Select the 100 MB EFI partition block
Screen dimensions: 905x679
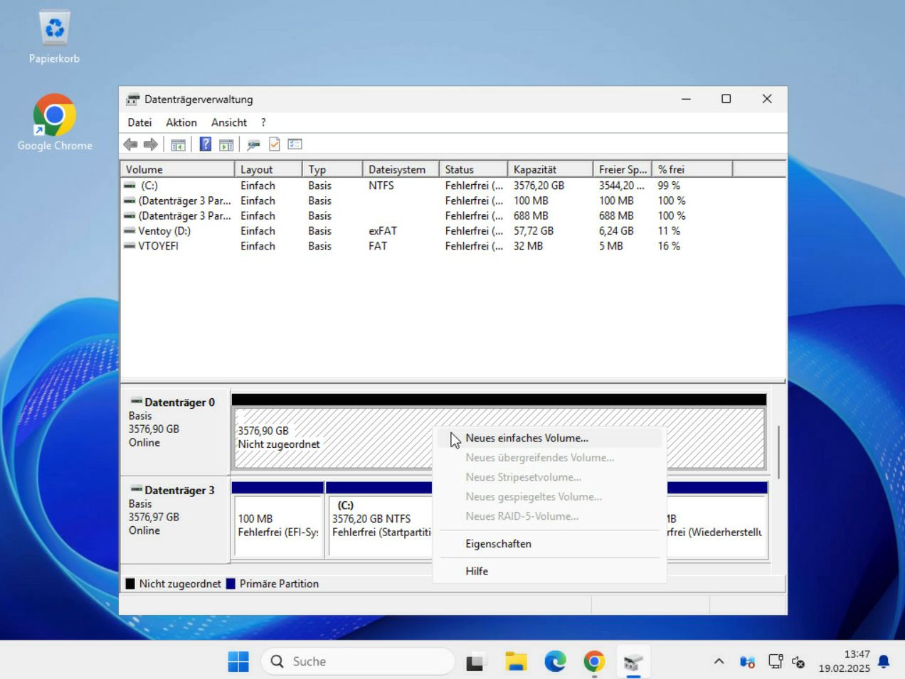(x=277, y=525)
